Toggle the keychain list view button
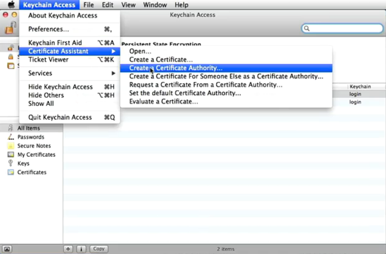The height and width of the screenshot is (254, 386). (x=7, y=249)
